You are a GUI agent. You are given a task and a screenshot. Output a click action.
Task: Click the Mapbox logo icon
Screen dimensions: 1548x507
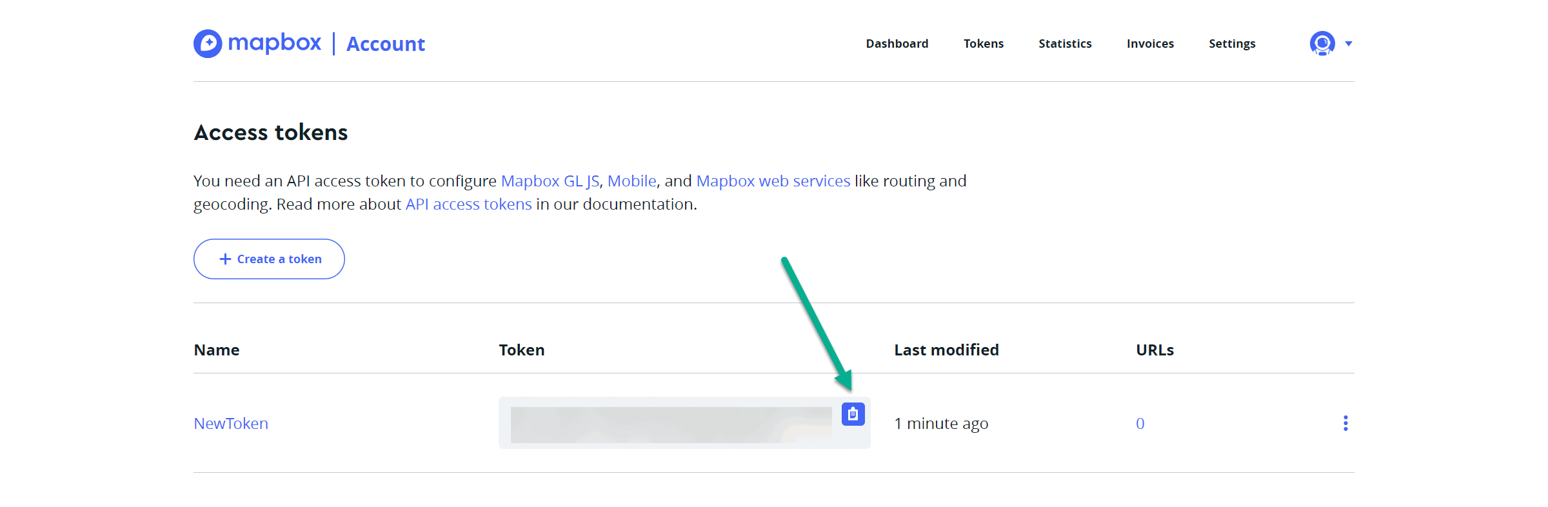[208, 43]
